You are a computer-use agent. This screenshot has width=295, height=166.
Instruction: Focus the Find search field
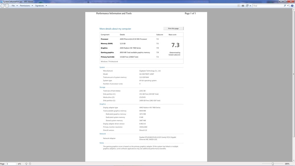[268, 6]
